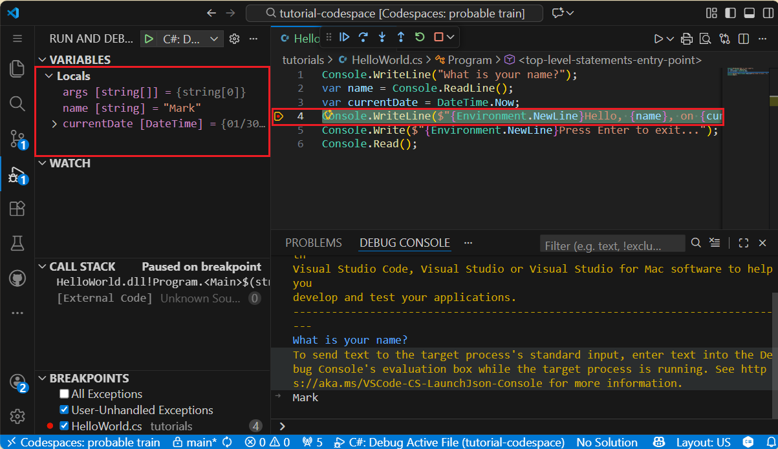Restart the debug session
The image size is (778, 449).
click(418, 37)
